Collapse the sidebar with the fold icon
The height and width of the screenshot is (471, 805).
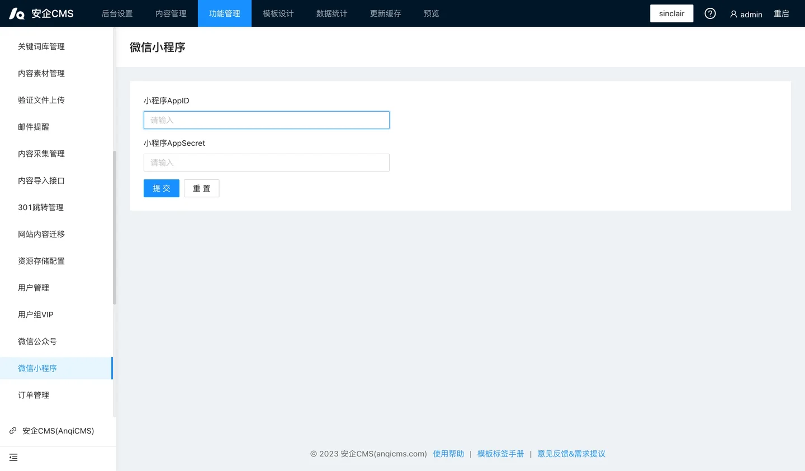point(13,458)
